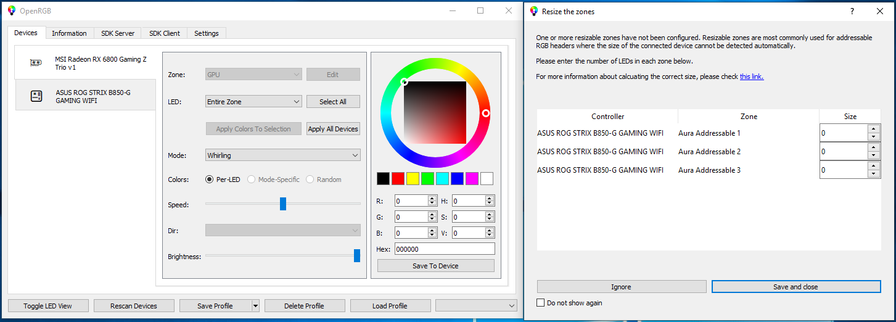
Task: Click the Delete Profile button
Action: [305, 306]
